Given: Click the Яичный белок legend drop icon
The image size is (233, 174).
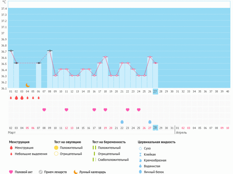Looking at the screenshot, I should 140,172.
